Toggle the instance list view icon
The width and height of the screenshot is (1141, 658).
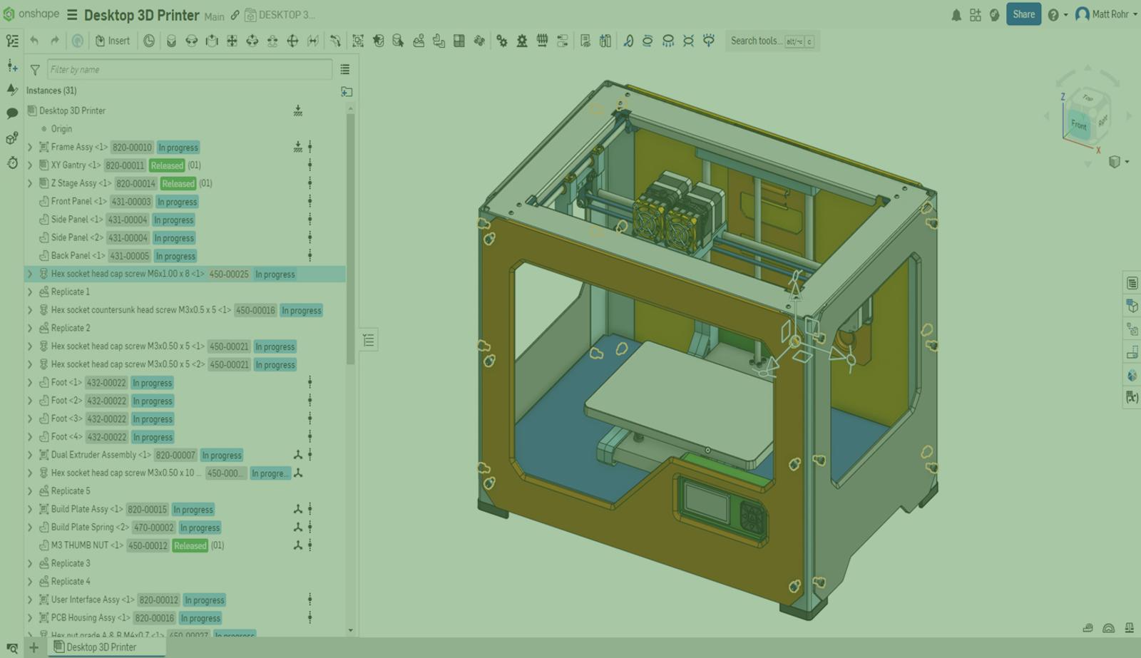(x=345, y=70)
